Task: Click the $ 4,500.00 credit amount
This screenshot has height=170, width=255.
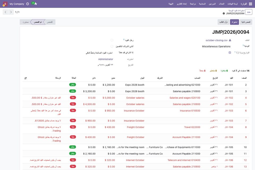Action: pos(89,104)
